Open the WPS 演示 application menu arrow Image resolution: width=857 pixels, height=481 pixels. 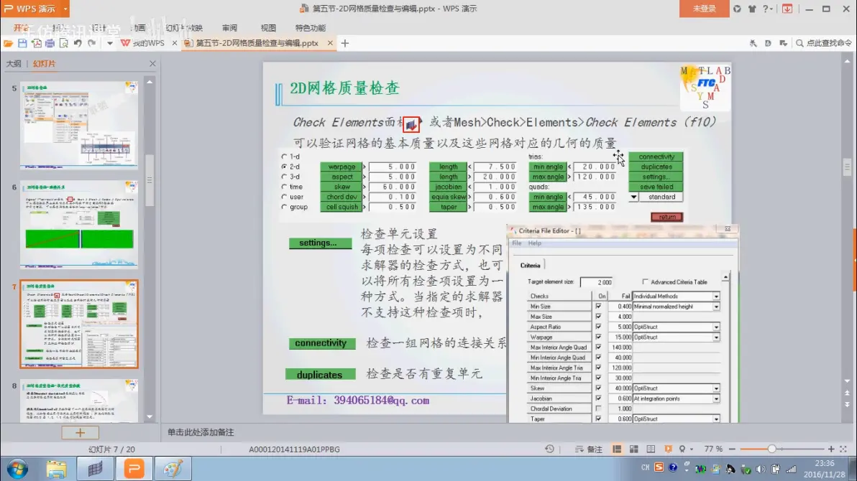point(65,9)
